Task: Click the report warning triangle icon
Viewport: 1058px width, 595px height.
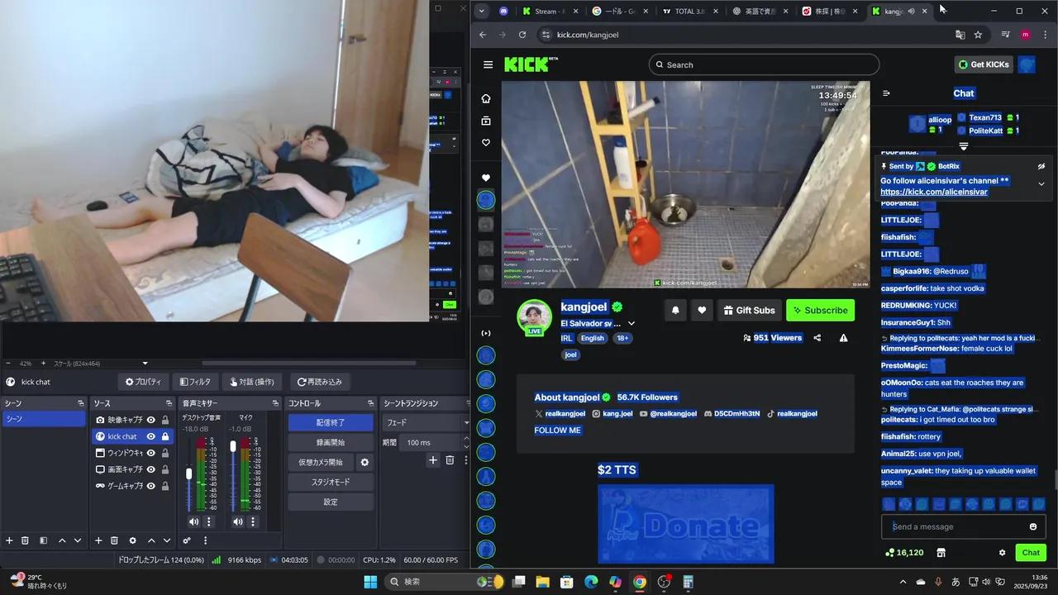Action: pyautogui.click(x=843, y=337)
